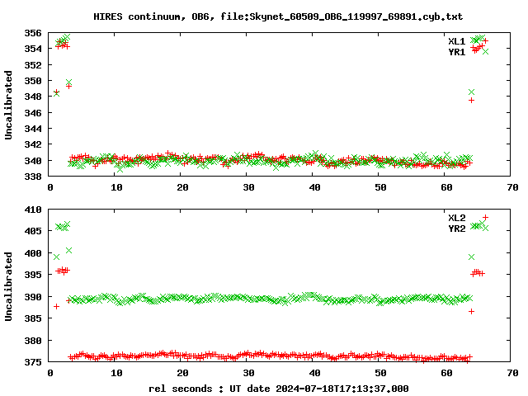Select the YR2 legend label

456,229
